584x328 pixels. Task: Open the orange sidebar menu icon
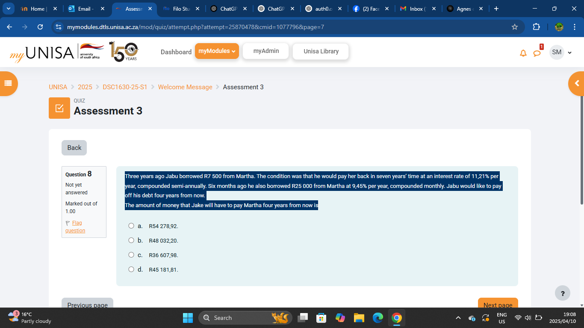[9, 84]
